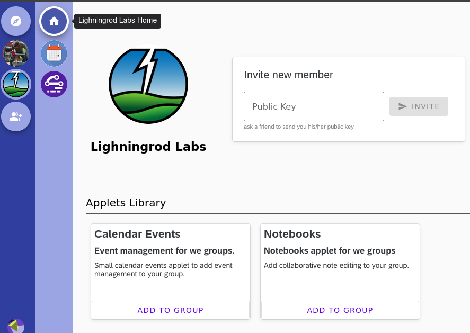The width and height of the screenshot is (470, 333).
Task: Open the purple notebooks applet icon
Action: [x=54, y=84]
